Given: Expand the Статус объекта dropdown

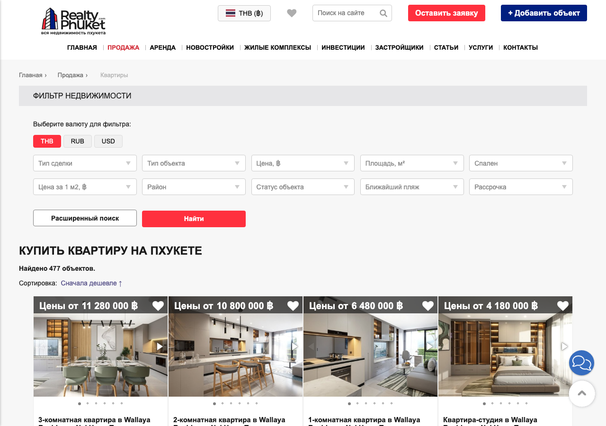Looking at the screenshot, I should click(x=303, y=187).
